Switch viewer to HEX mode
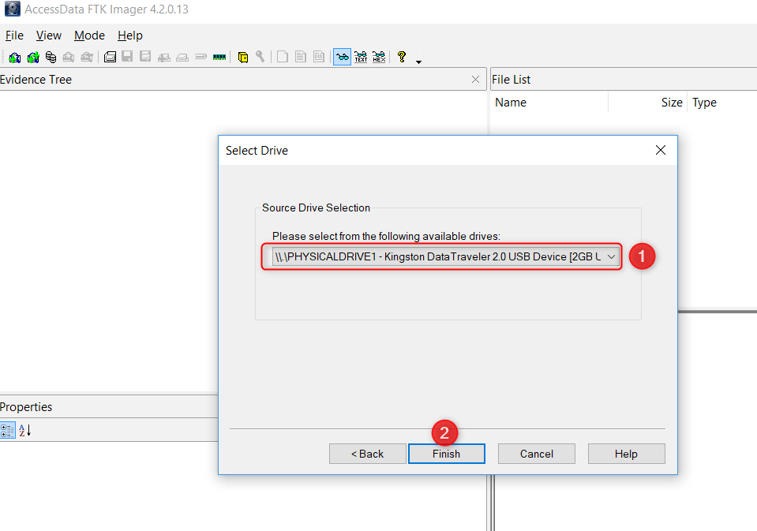This screenshot has height=531, width=757. [379, 57]
